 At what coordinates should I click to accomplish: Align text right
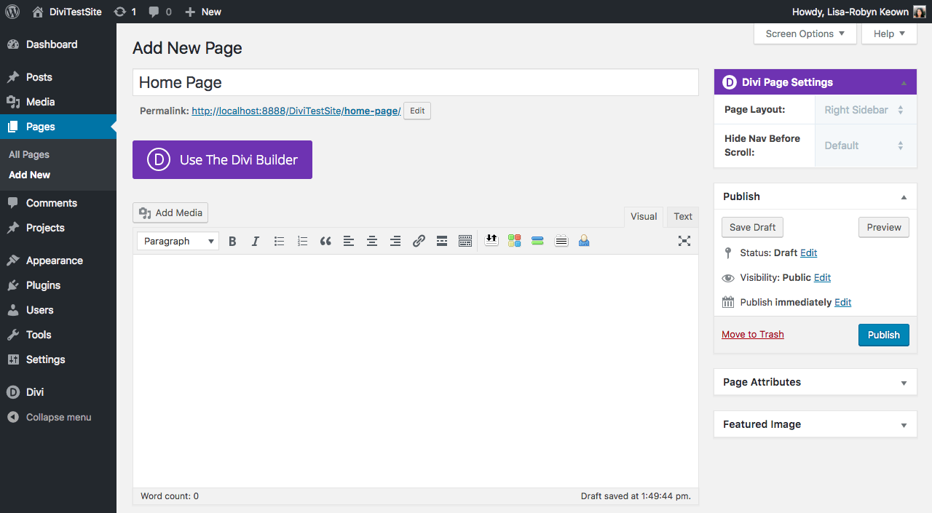[395, 241]
